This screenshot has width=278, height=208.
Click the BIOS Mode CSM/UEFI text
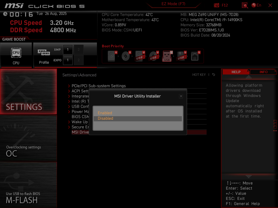(122, 30)
